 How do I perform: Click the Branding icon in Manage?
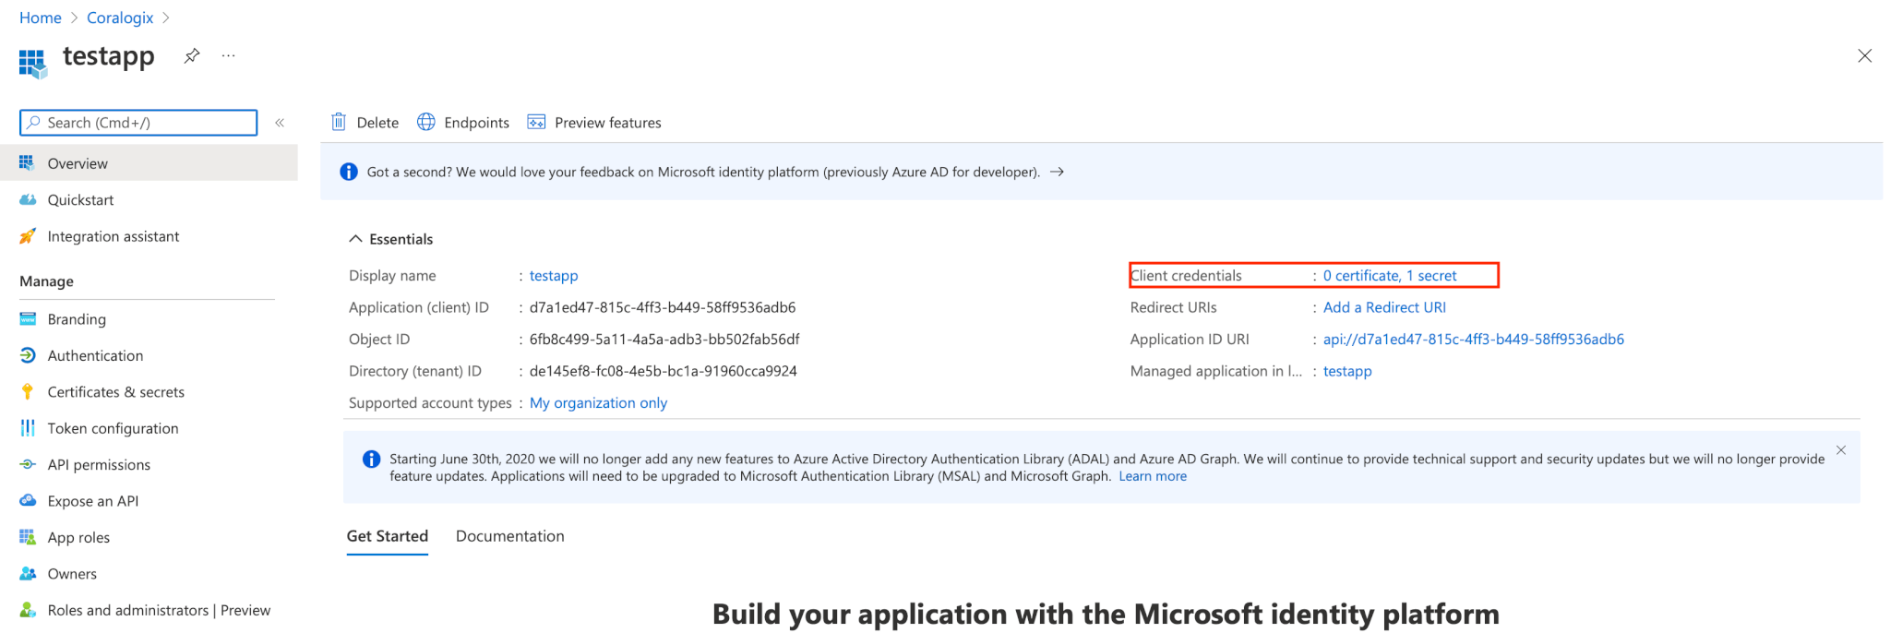click(28, 319)
